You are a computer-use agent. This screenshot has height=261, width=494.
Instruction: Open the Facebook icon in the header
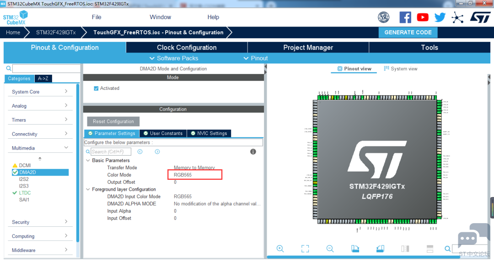[405, 17]
